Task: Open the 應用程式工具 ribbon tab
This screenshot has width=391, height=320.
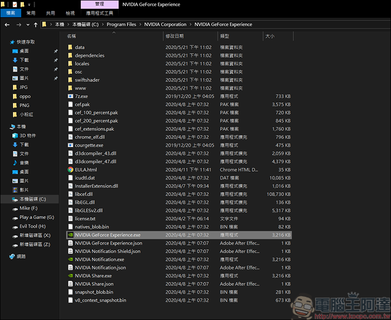Action: coord(100,13)
